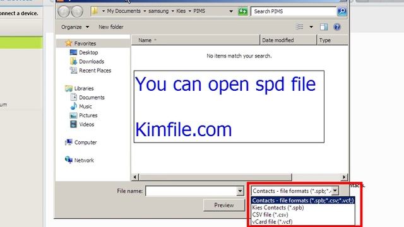Viewport: 404px width, 227px height.
Task: Click the File name input field
Action: [x=191, y=191]
